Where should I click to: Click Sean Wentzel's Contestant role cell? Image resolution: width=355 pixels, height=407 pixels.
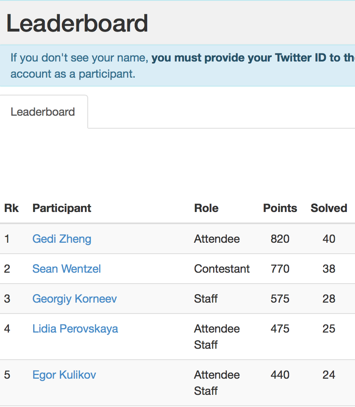point(222,269)
